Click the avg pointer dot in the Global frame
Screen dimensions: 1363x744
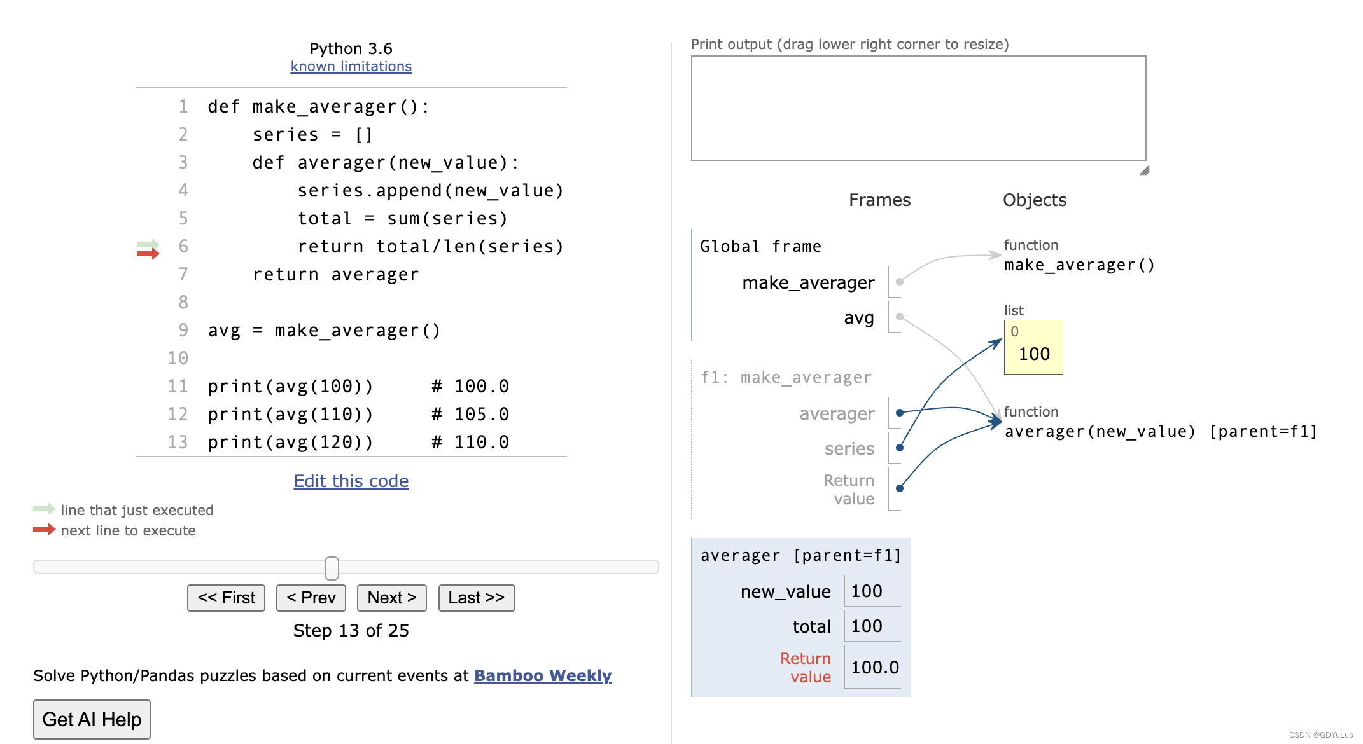click(900, 317)
